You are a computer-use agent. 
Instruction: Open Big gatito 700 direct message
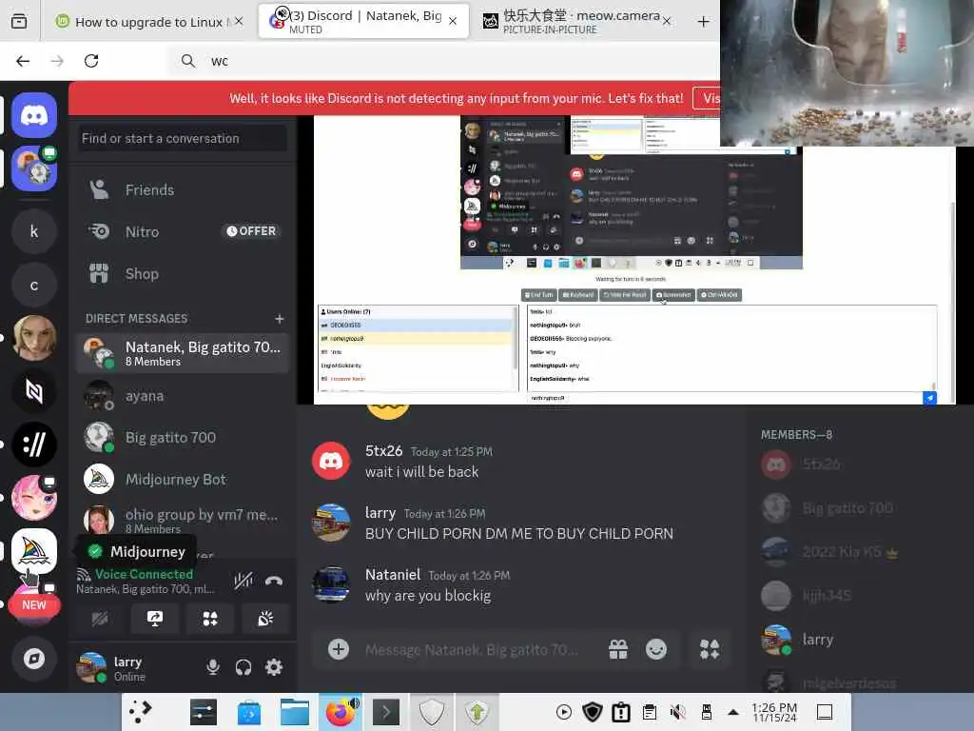click(x=183, y=438)
